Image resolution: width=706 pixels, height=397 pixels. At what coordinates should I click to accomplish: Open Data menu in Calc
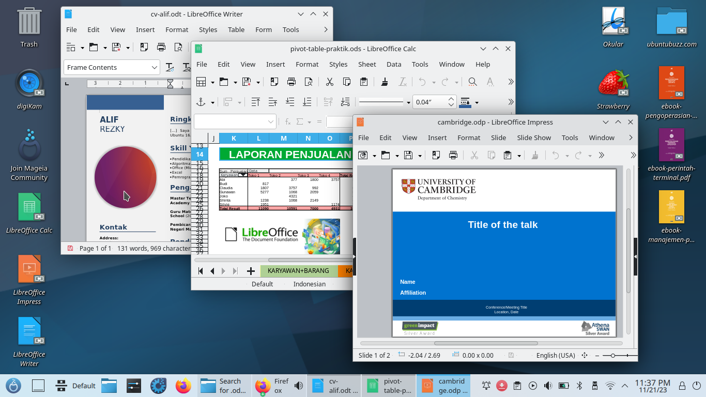(394, 64)
